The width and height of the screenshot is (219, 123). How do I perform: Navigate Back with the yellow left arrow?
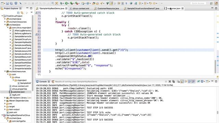154,3
